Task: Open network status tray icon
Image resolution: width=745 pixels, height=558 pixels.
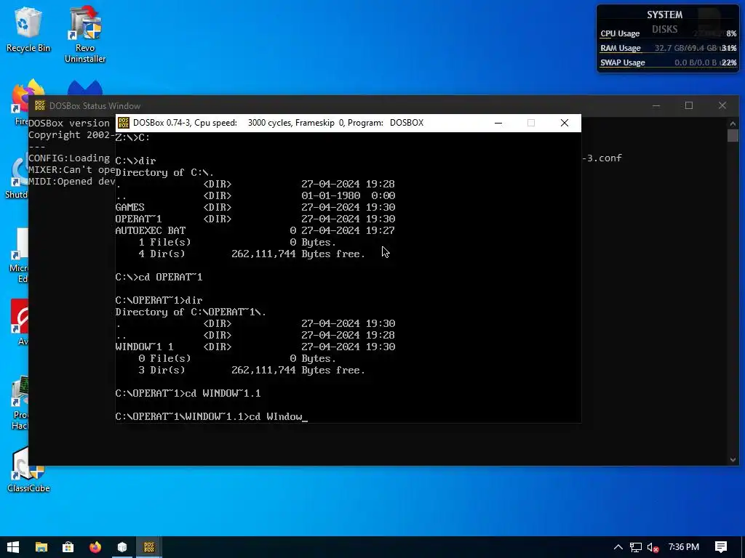Action: click(636, 547)
